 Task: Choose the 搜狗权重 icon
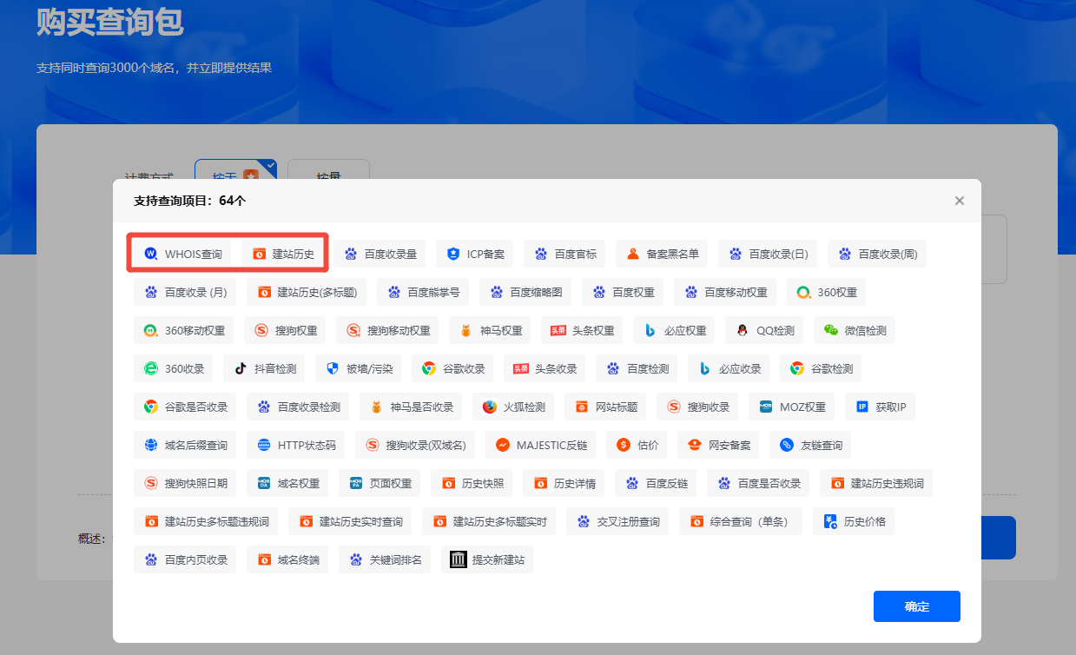[261, 330]
